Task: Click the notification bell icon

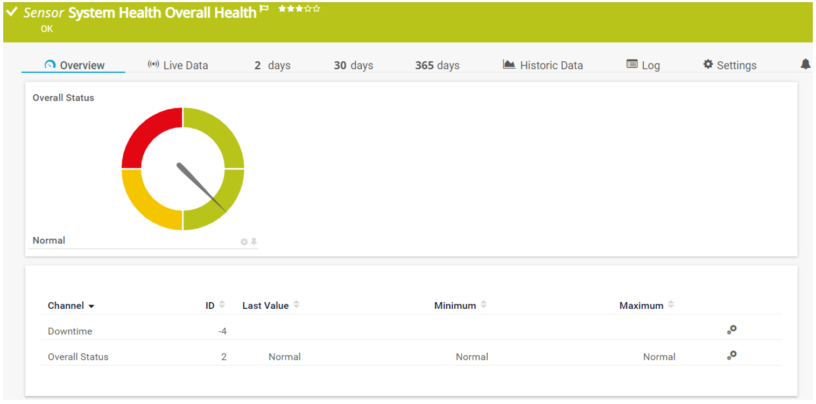Action: pos(805,65)
